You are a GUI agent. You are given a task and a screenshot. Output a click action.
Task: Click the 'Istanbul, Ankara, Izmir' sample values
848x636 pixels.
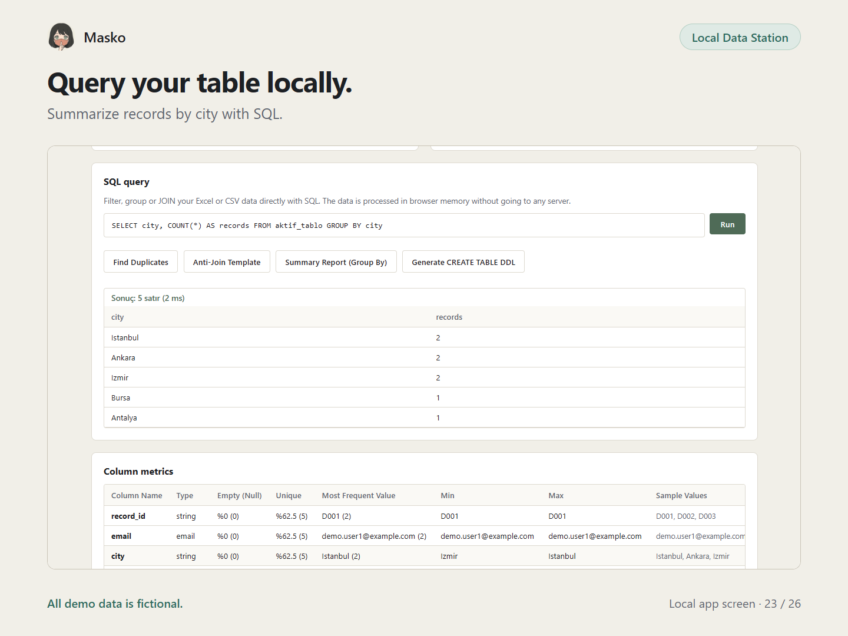tap(693, 556)
